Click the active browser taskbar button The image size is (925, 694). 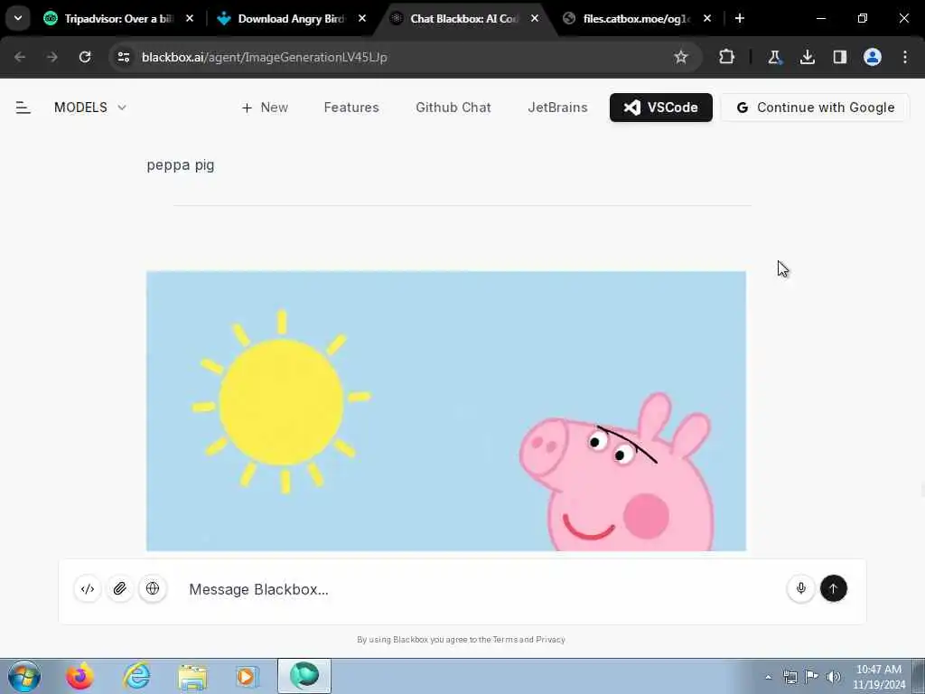(304, 676)
